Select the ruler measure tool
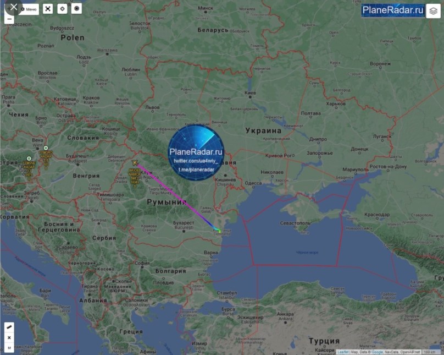The width and height of the screenshot is (444, 355). [9, 327]
